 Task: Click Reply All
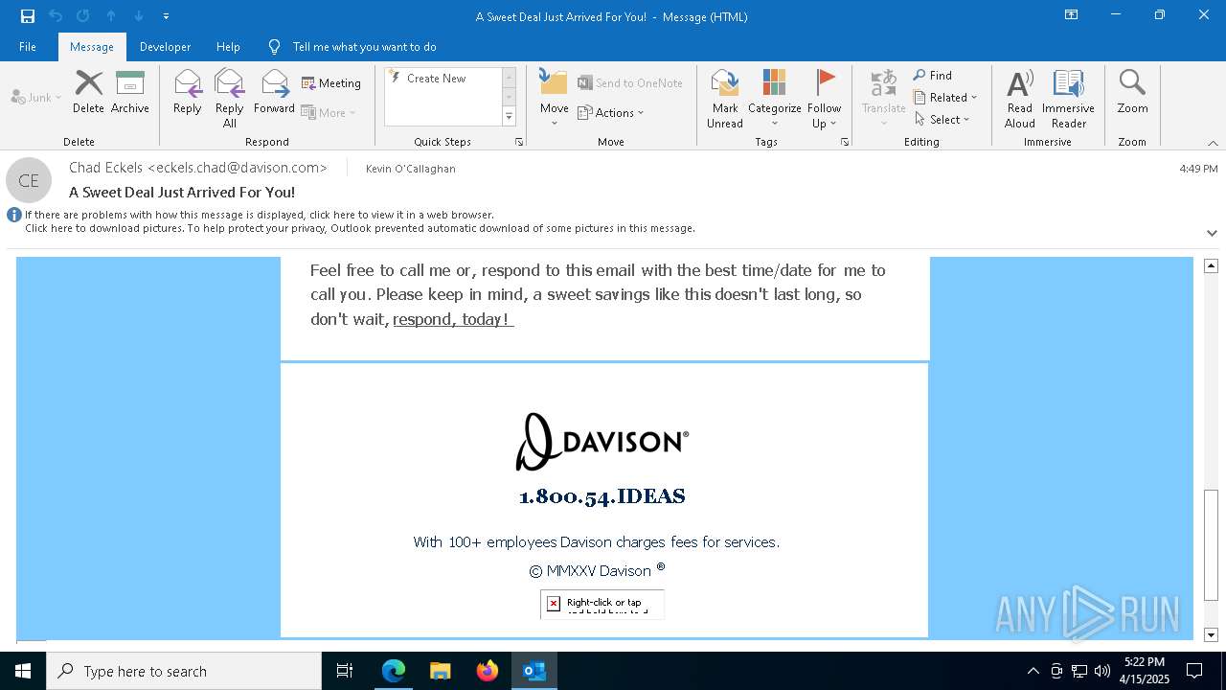[x=230, y=98]
